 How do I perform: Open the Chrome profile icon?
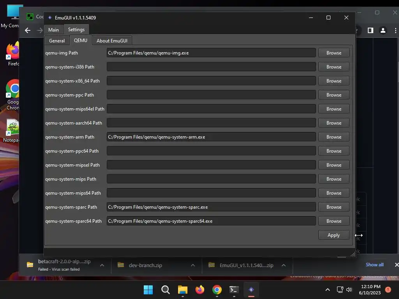tap(383, 30)
